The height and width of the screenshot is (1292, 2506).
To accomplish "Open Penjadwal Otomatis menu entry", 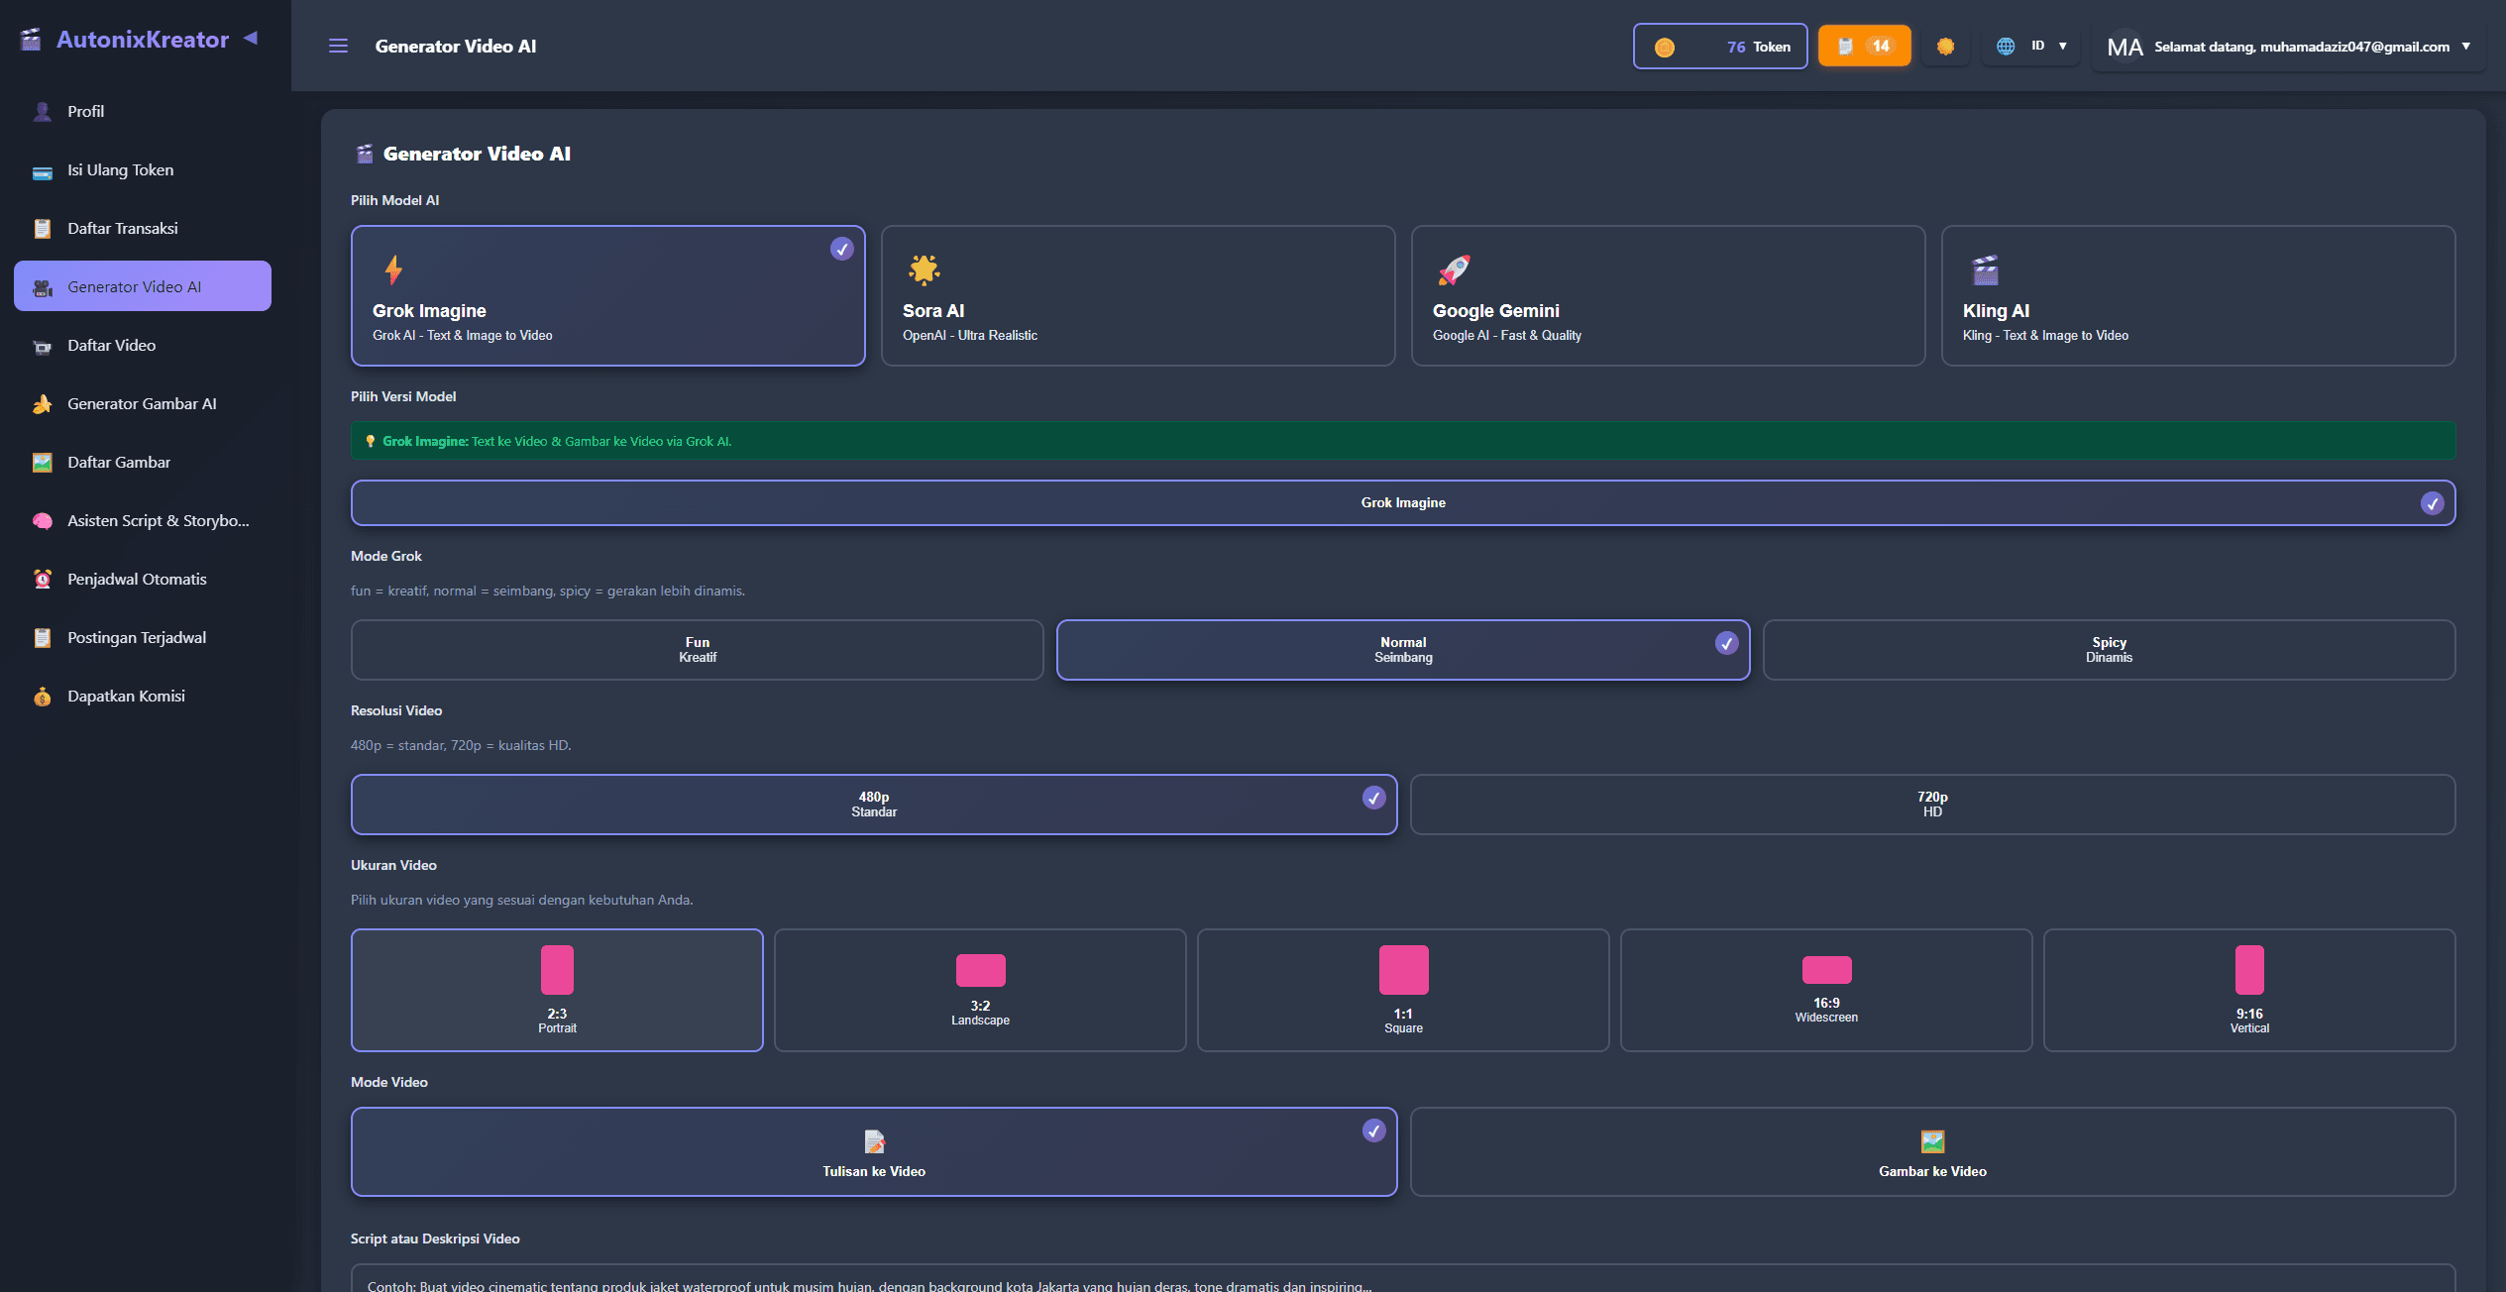I will [143, 579].
